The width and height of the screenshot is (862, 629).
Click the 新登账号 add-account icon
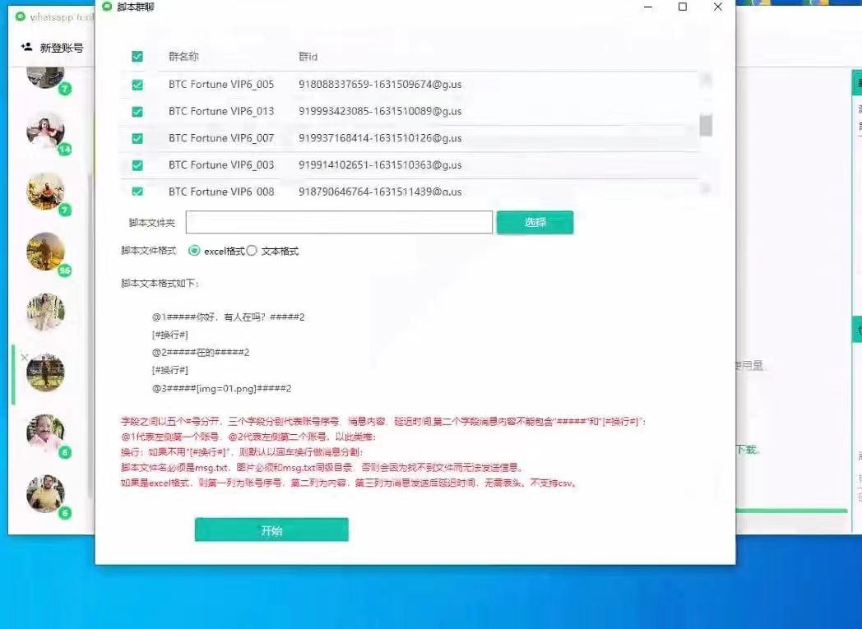(x=26, y=47)
